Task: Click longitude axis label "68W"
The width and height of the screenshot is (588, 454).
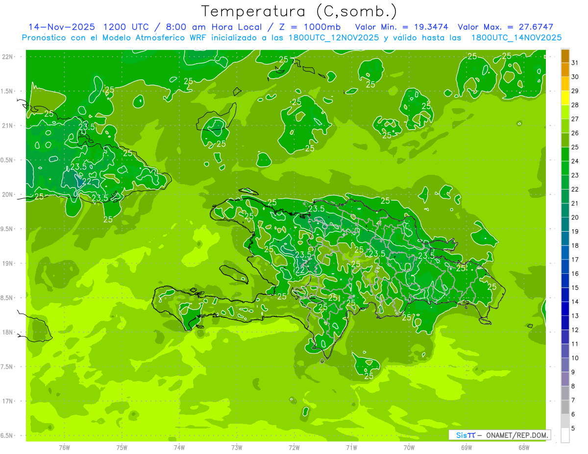Action: coord(524,448)
